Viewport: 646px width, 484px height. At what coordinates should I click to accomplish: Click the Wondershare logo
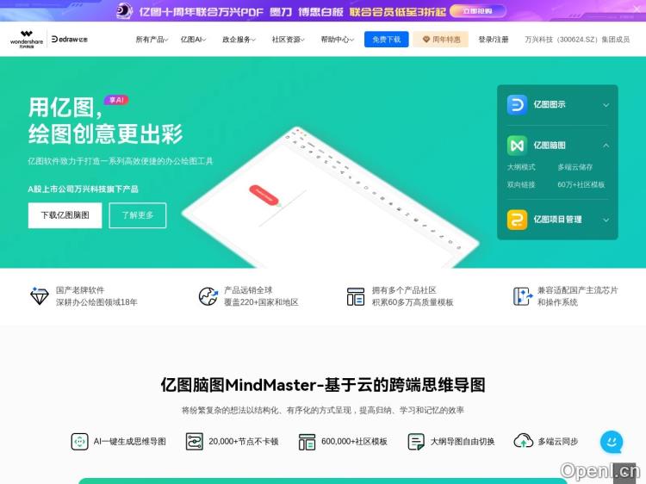click(27, 39)
